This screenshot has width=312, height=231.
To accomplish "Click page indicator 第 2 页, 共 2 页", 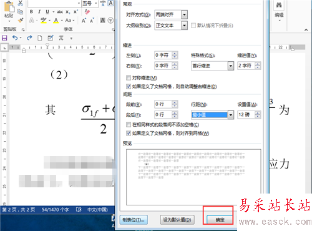I will (x=18, y=210).
